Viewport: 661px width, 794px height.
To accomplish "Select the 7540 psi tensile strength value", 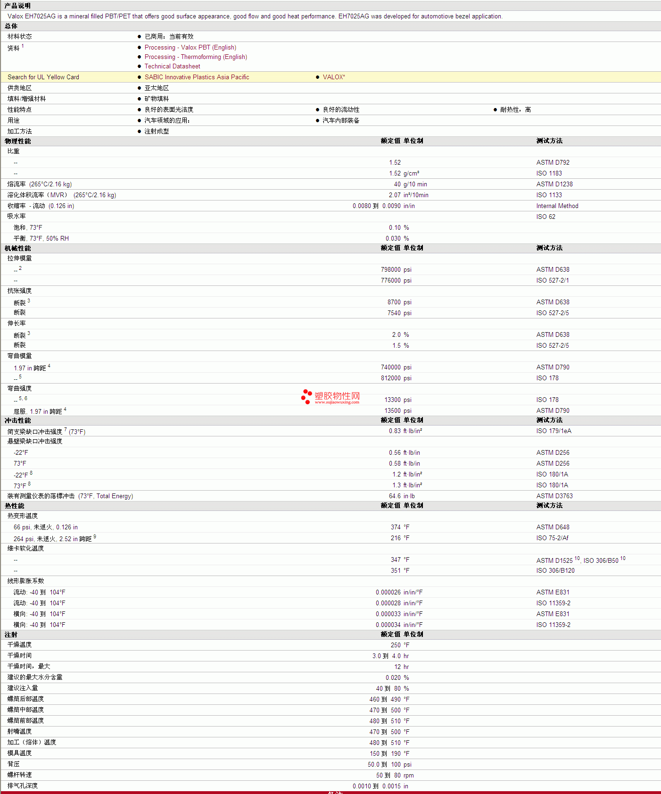I will coord(399,313).
